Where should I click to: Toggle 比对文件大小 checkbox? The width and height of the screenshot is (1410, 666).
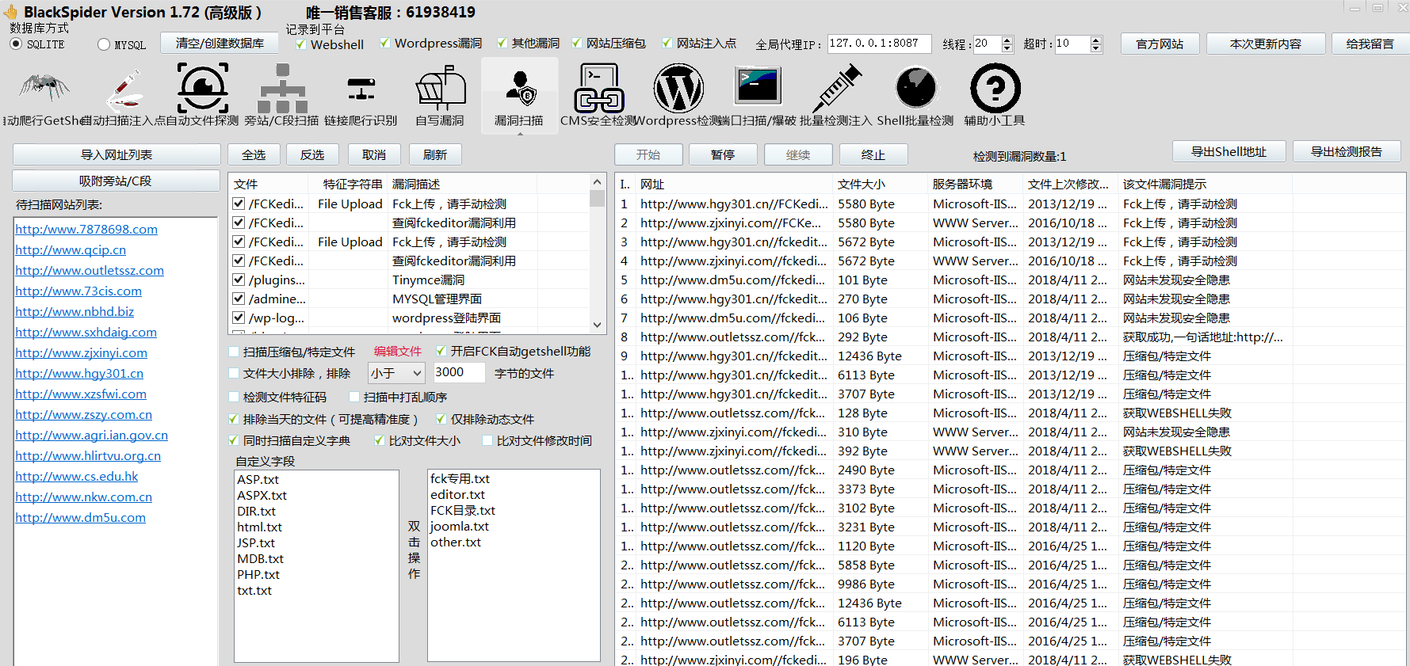(x=380, y=440)
